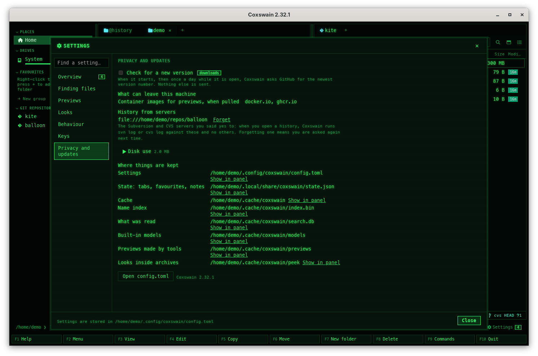The height and width of the screenshot is (356, 538).
Task: Select the kite tab in the right pane
Action: pos(328,31)
